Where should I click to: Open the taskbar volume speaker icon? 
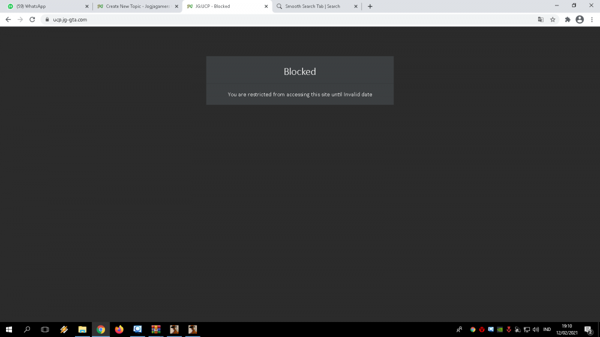pos(536,329)
